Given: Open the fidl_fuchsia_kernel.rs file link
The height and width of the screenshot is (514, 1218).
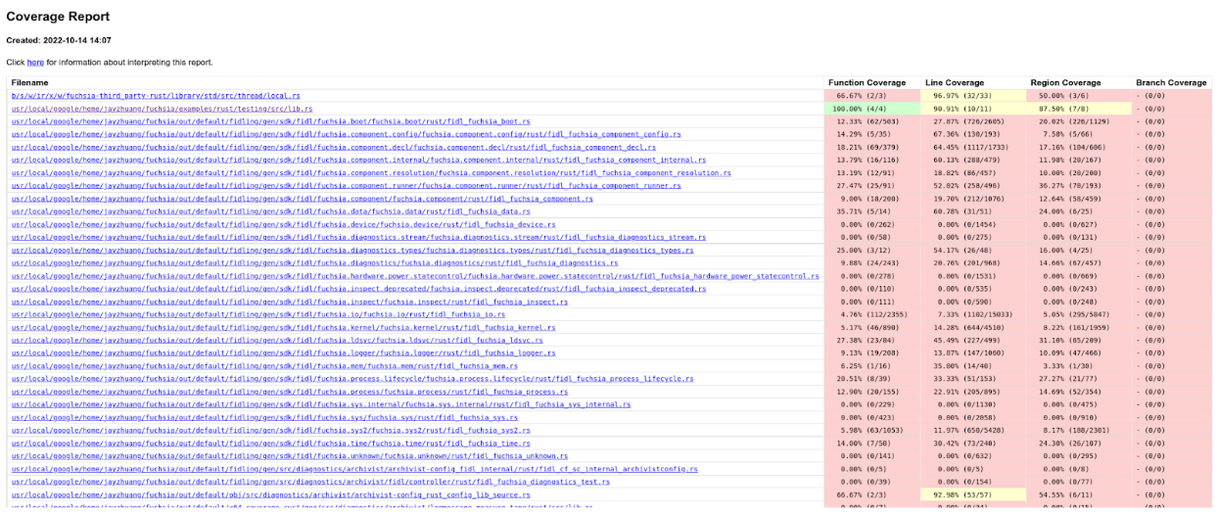Looking at the screenshot, I should [283, 327].
